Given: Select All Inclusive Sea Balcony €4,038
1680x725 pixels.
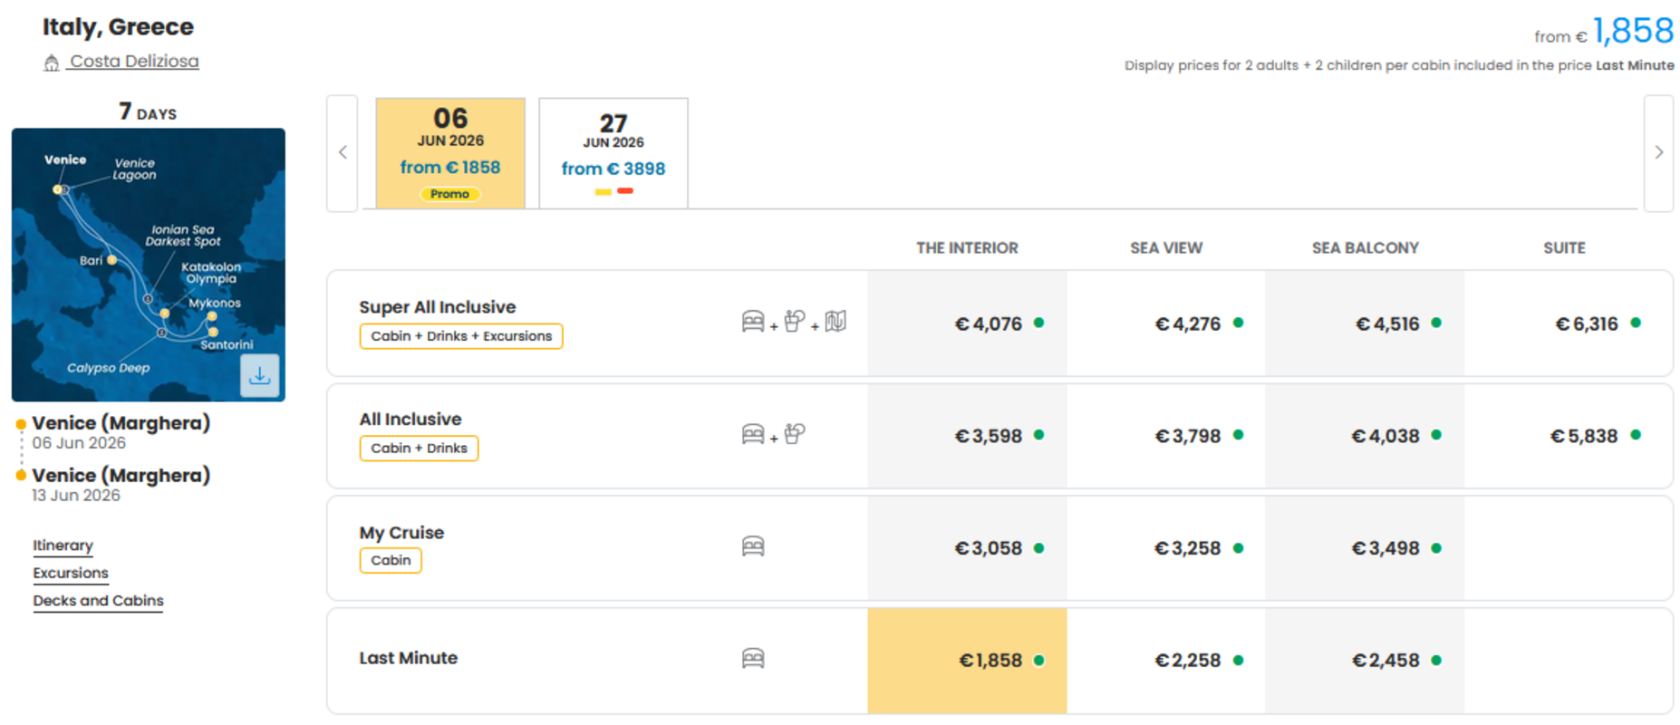Looking at the screenshot, I should (1365, 436).
